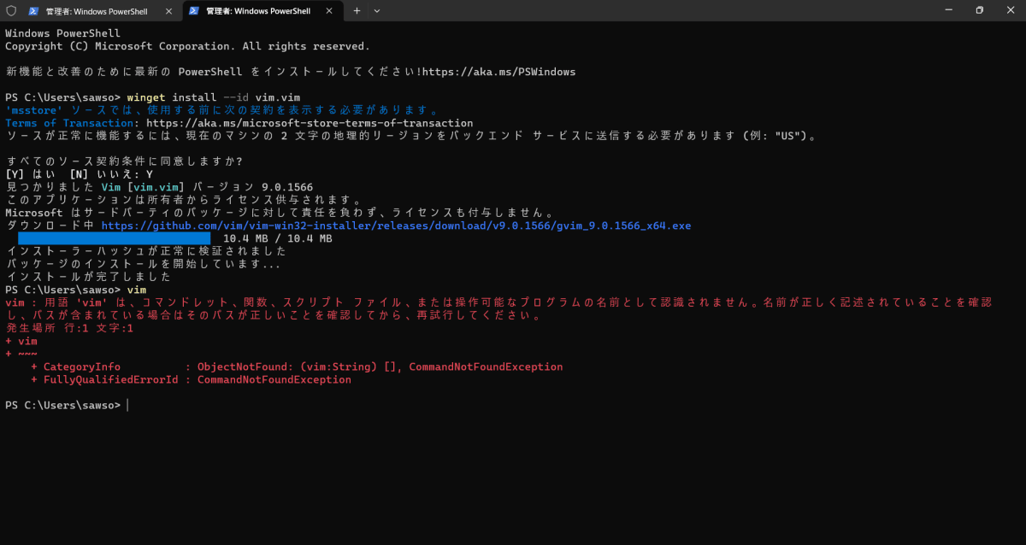Click the 'CategoryInfo' error line
This screenshot has width=1026, height=545.
tap(297, 366)
